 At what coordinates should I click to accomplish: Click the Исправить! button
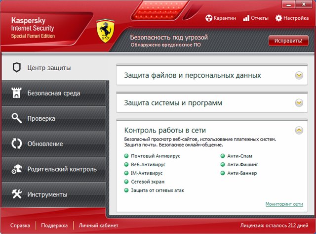pyautogui.click(x=288, y=41)
